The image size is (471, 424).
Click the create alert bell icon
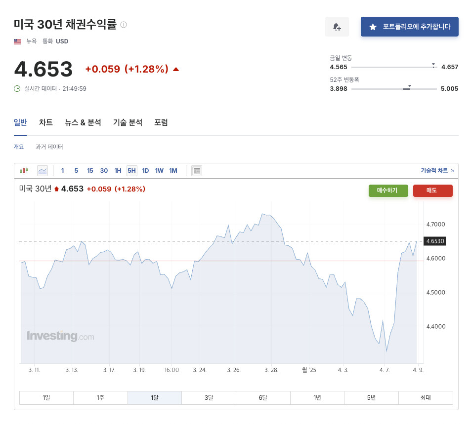point(337,27)
